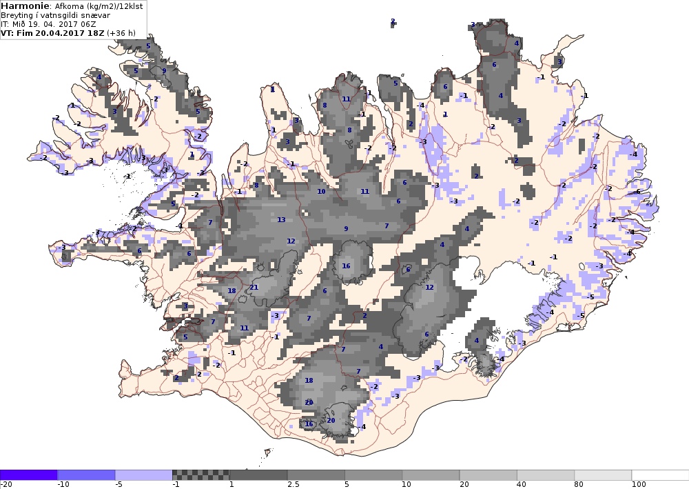The height and width of the screenshot is (489, 689).
Task: Select the medium blue legend swatch starting at -10
Action: [86, 475]
